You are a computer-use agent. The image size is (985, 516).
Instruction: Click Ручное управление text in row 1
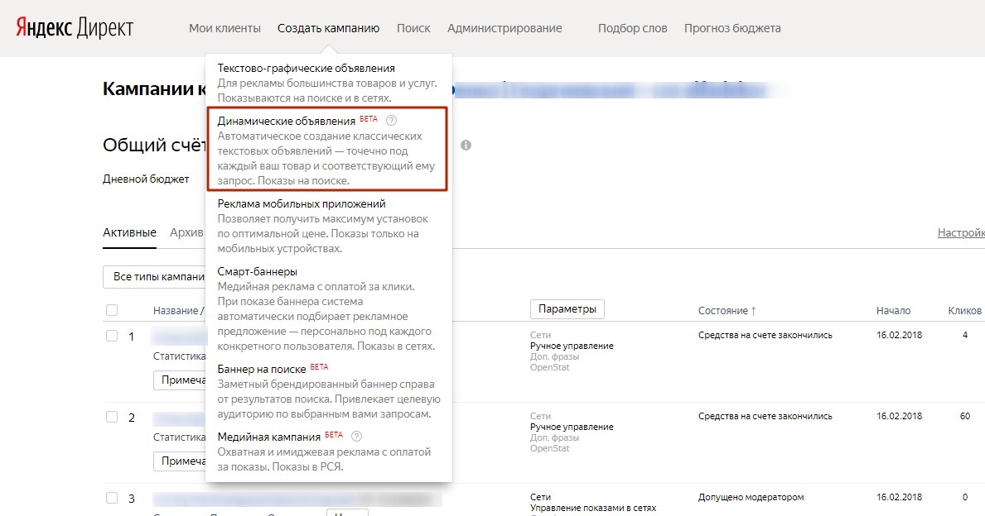point(572,346)
